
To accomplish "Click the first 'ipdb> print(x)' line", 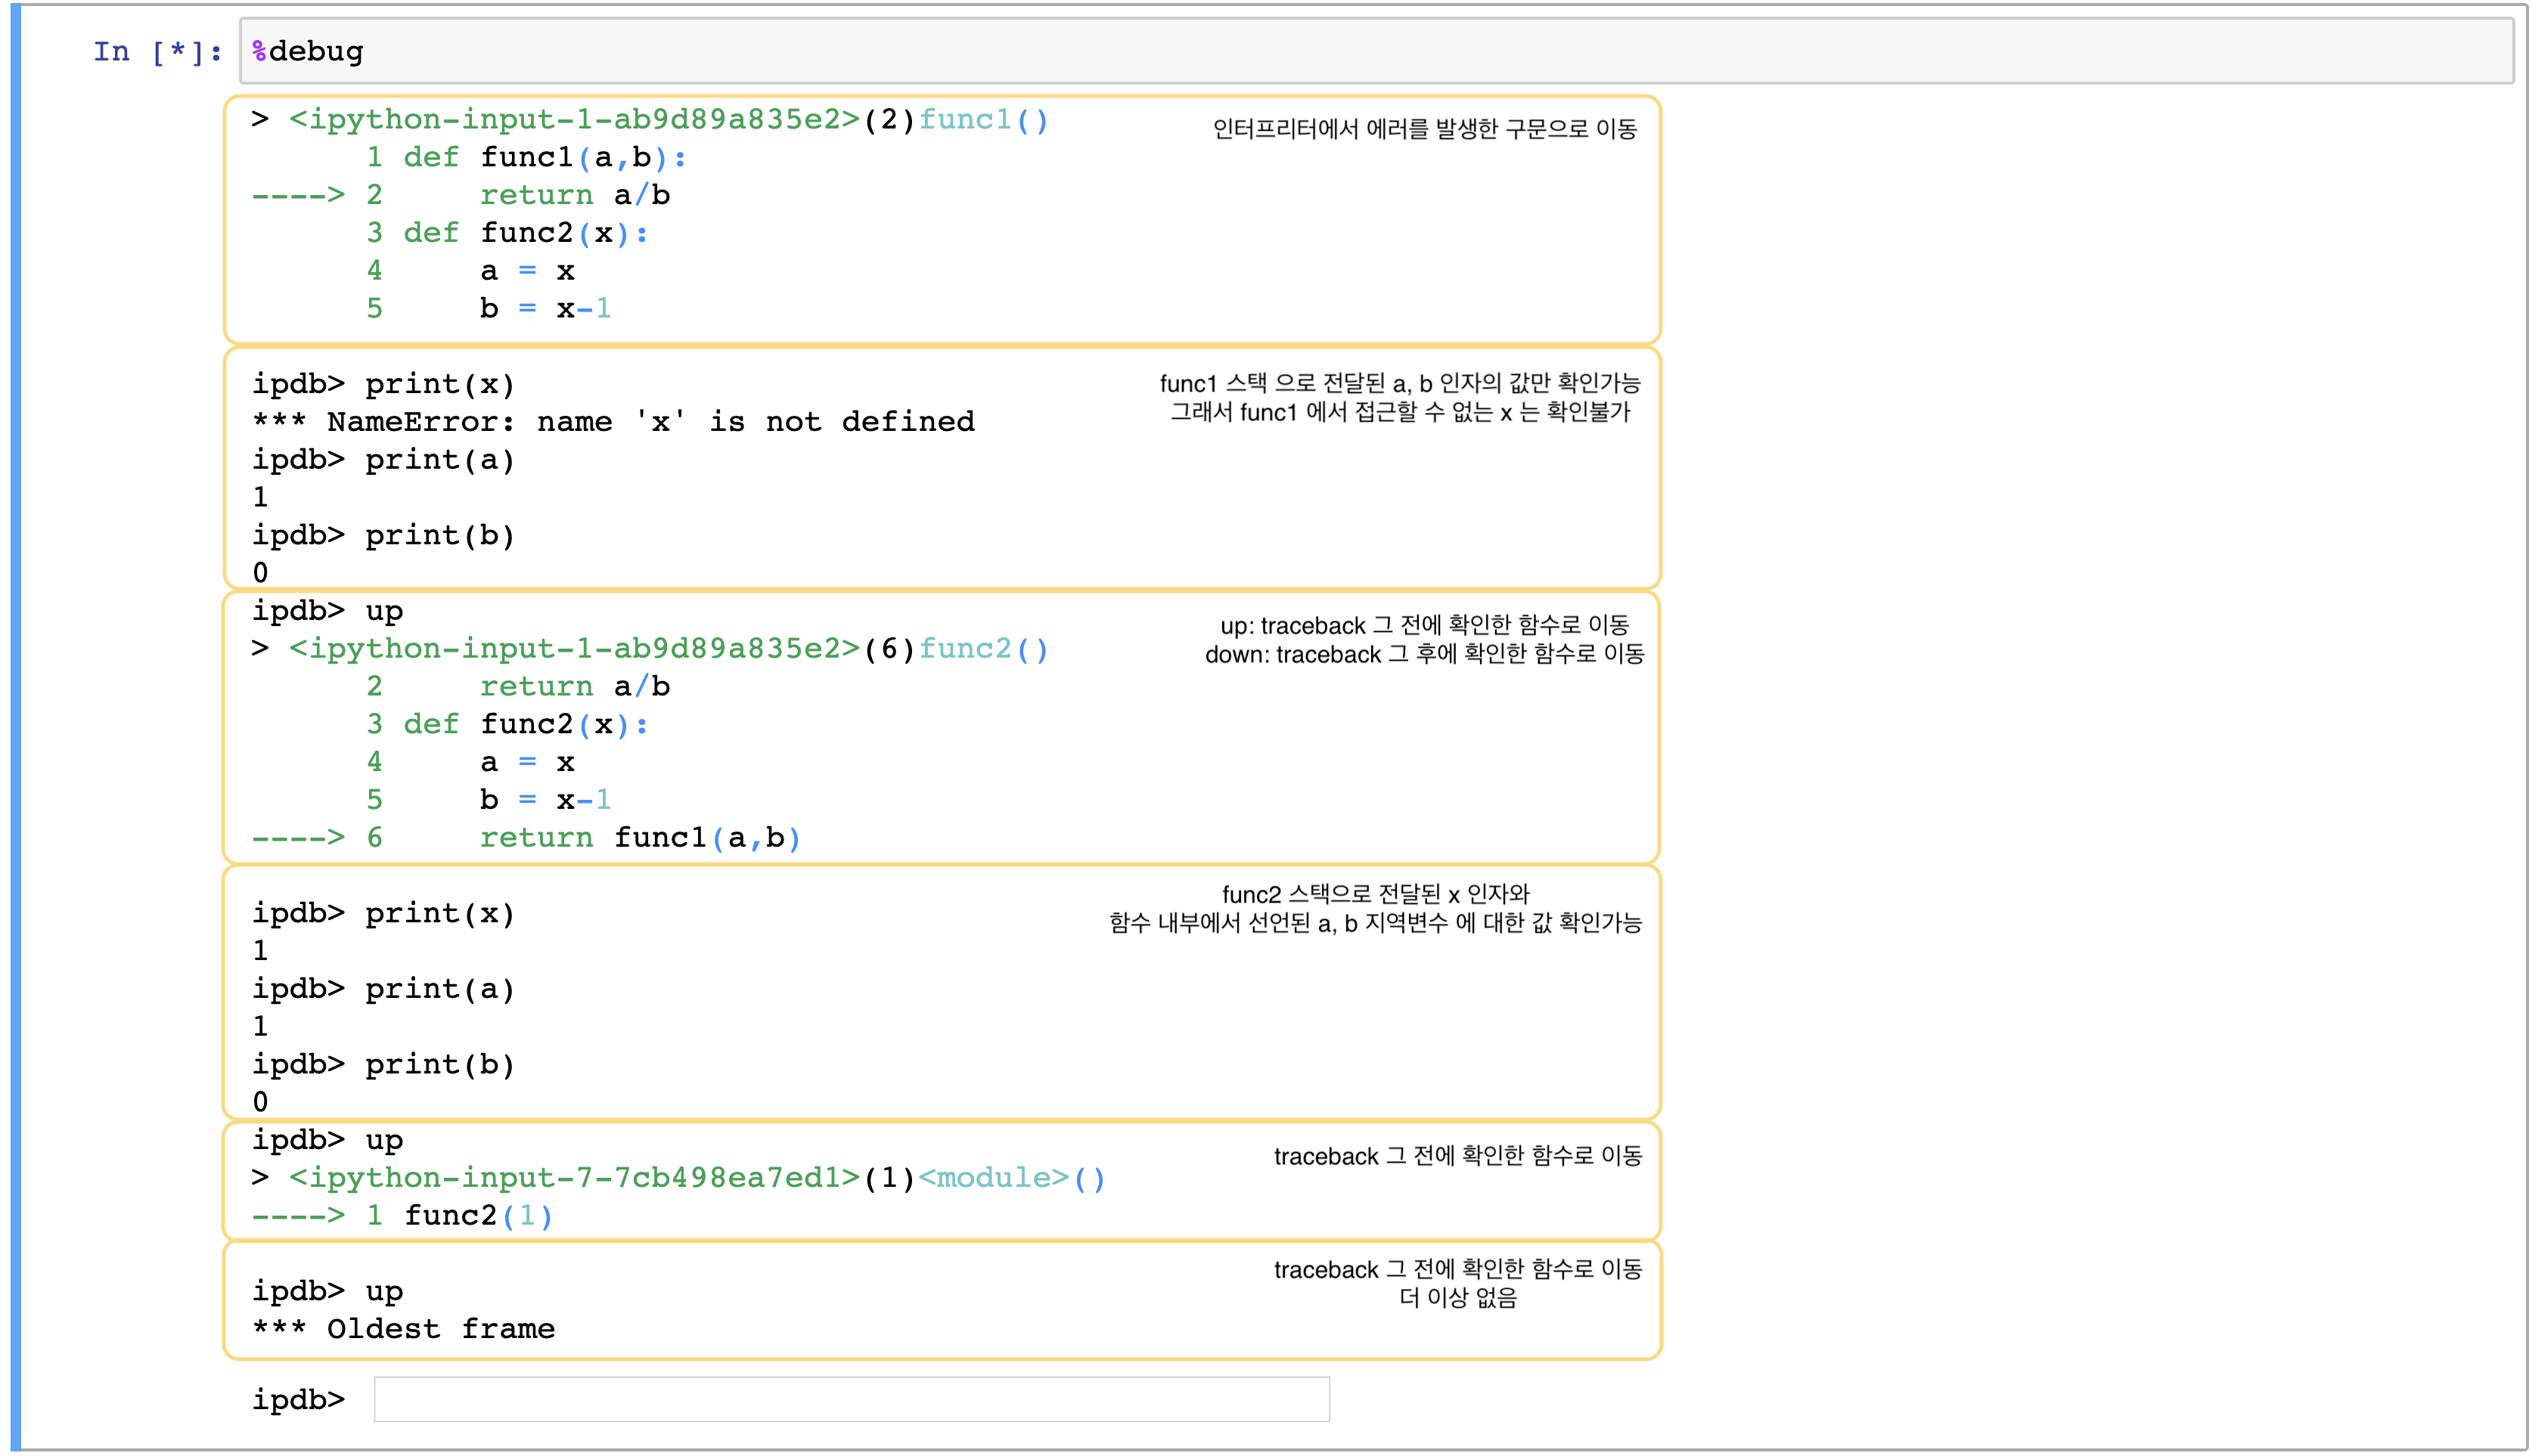I will coord(383,384).
